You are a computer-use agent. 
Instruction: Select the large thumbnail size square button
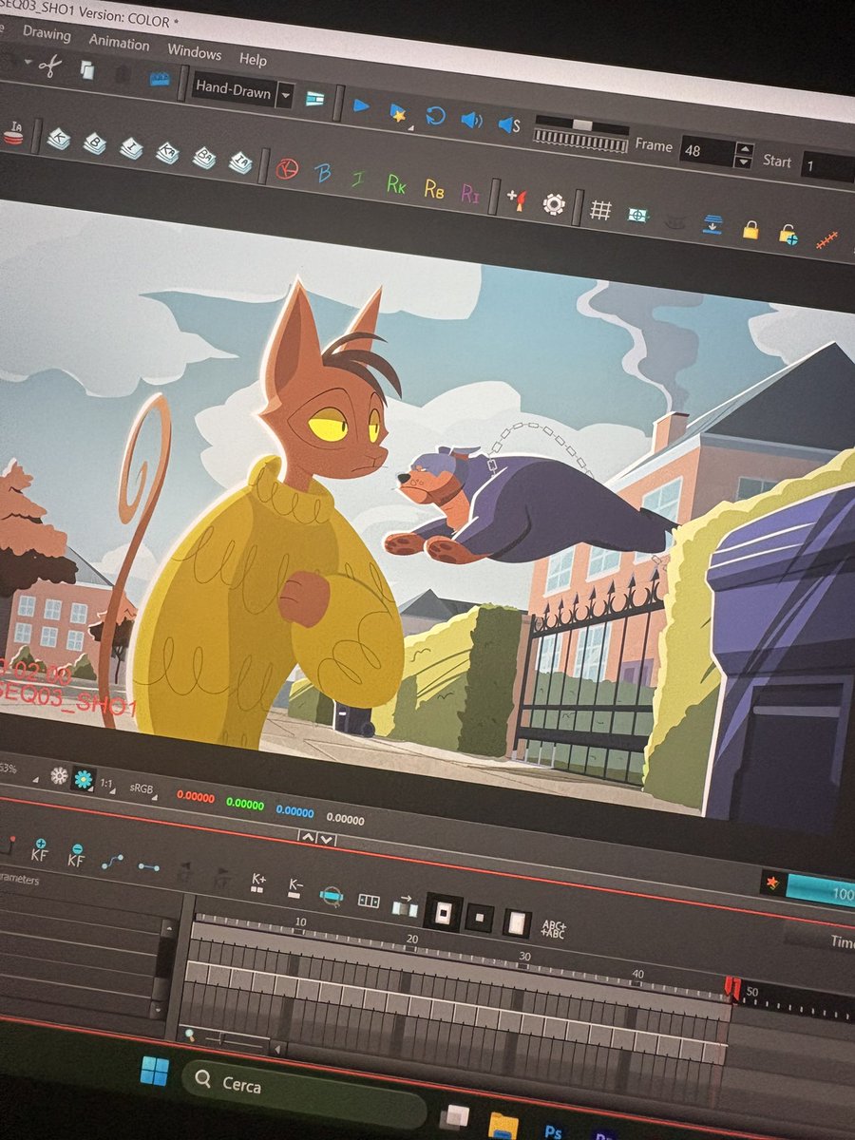(443, 912)
